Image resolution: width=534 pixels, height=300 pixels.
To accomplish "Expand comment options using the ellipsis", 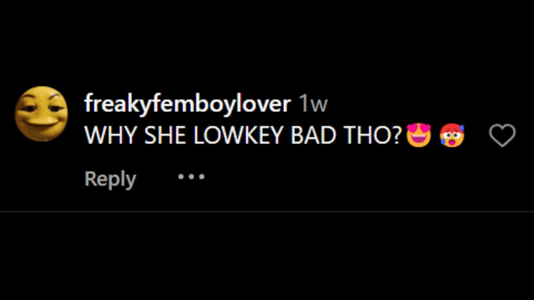I will click(x=191, y=177).
